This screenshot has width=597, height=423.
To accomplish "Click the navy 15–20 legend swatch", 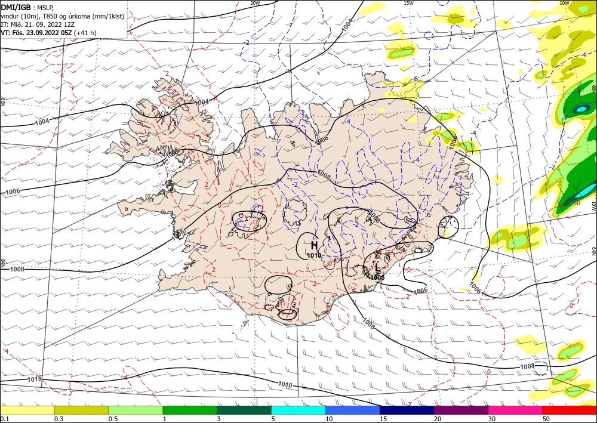I will 407,410.
